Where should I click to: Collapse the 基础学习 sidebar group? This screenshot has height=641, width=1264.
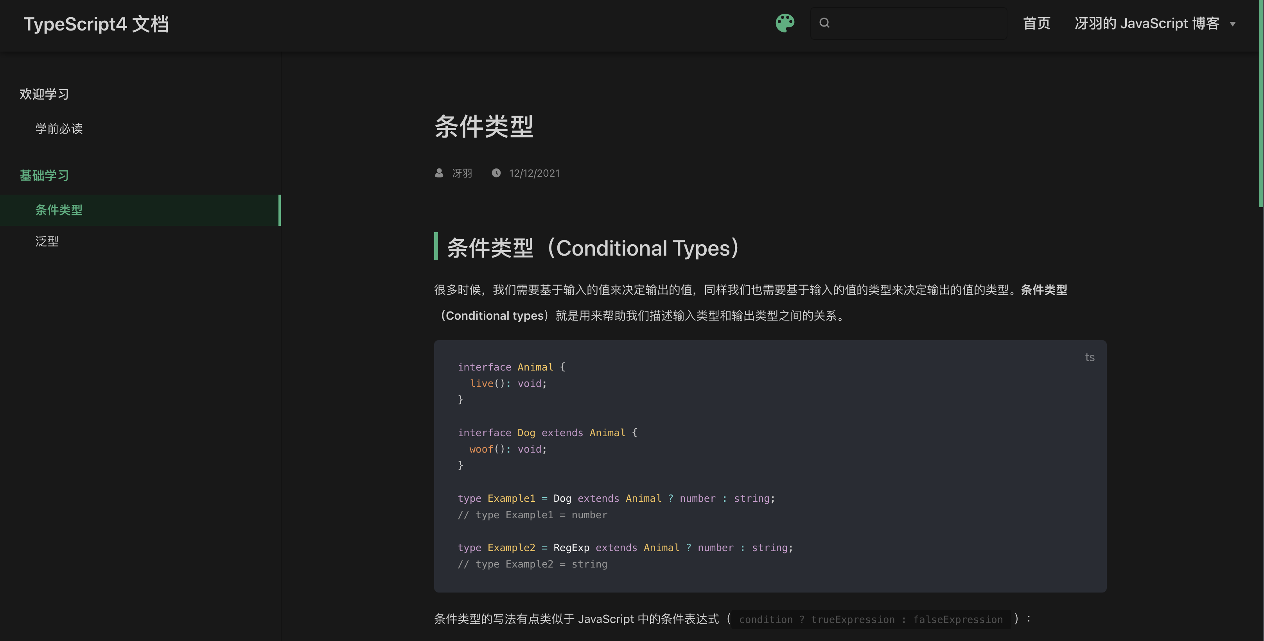pos(44,175)
